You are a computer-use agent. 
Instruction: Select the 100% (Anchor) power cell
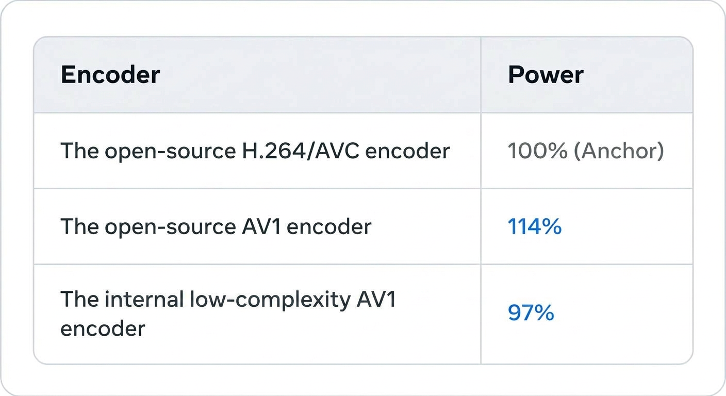(587, 151)
